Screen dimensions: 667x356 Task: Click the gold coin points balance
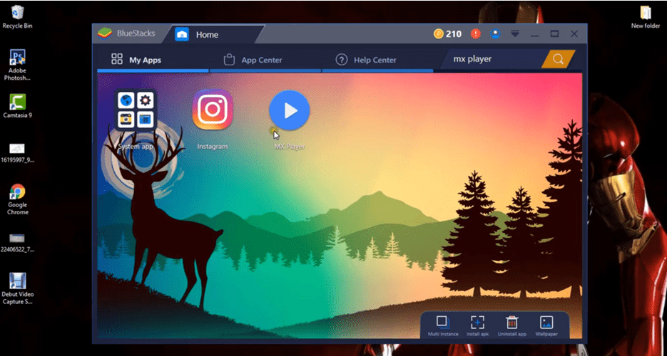[447, 34]
